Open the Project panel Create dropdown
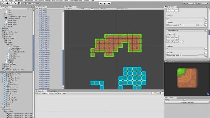The height and width of the screenshot is (118, 210). coord(4,9)
